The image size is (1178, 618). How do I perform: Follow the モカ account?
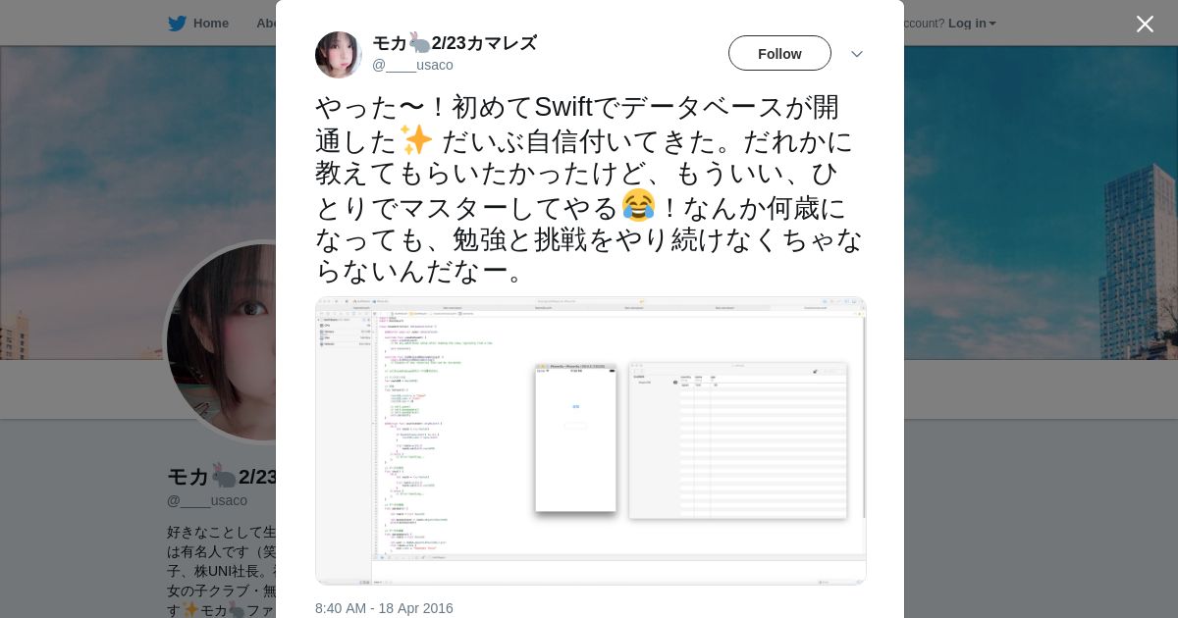tap(779, 53)
